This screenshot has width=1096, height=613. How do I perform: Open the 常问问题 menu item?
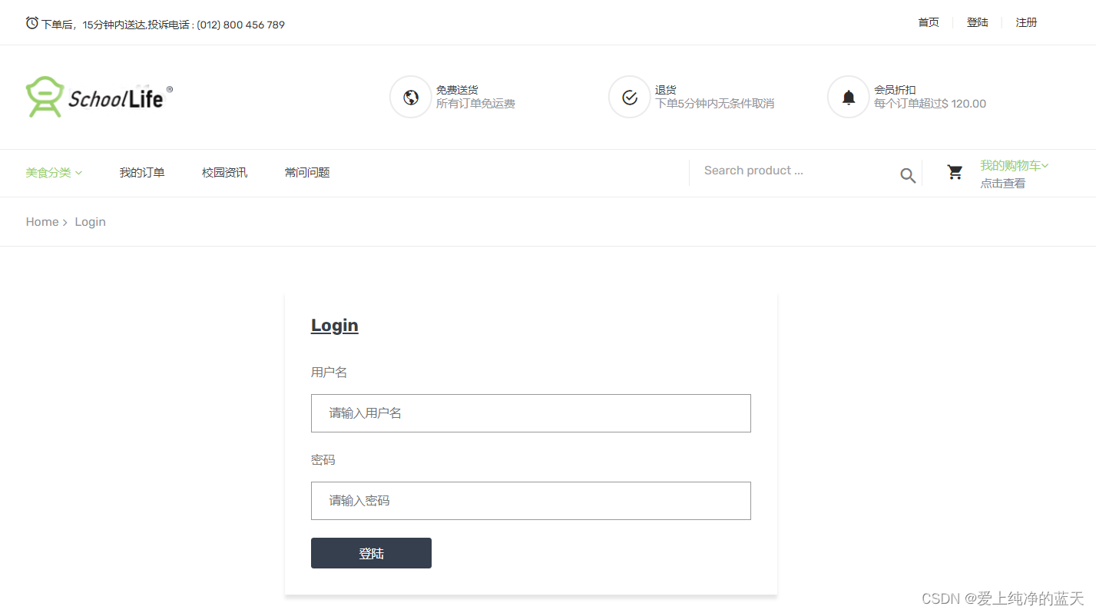(x=307, y=173)
